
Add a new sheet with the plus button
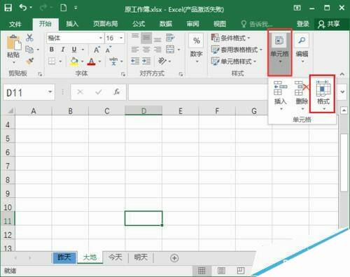click(x=174, y=258)
